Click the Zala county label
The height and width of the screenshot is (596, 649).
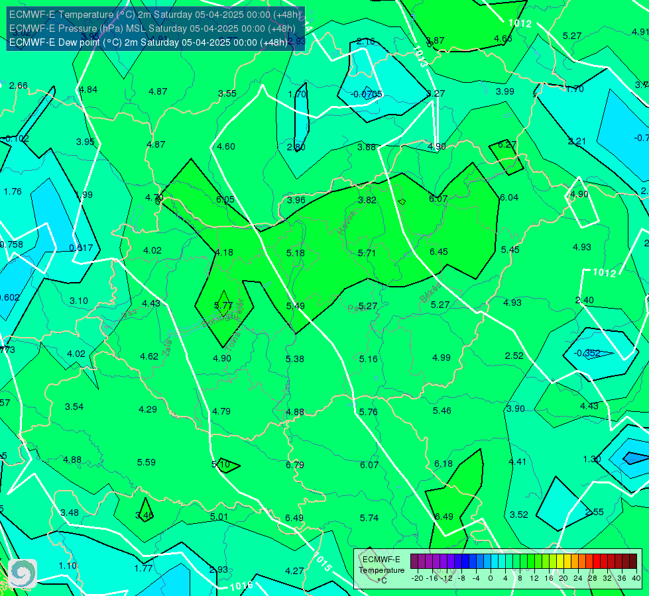(x=167, y=348)
